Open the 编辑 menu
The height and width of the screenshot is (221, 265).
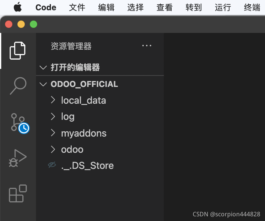106,7
